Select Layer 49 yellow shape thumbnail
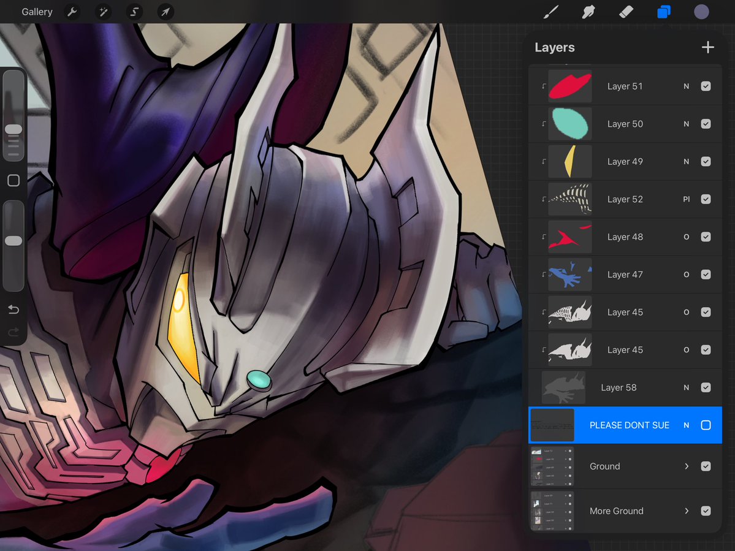The height and width of the screenshot is (551, 735). pyautogui.click(x=570, y=162)
